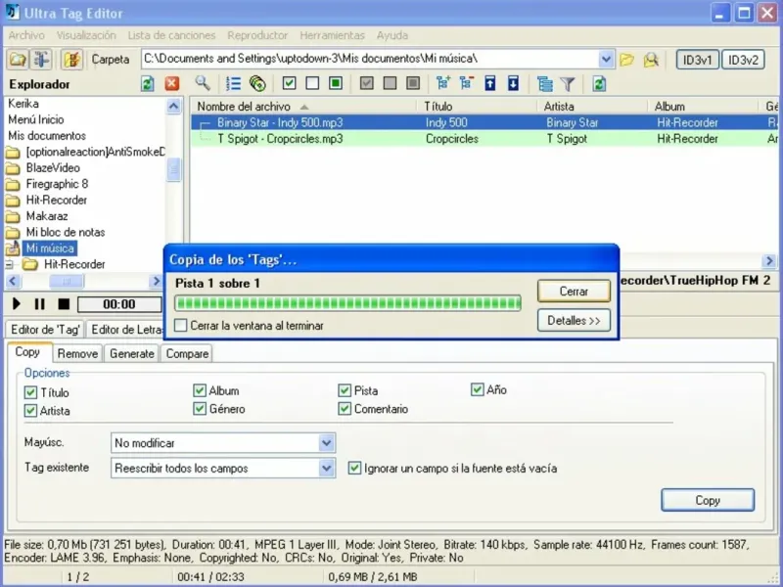Image resolution: width=783 pixels, height=587 pixels.
Task: Switch to the Remove tab
Action: (x=77, y=353)
